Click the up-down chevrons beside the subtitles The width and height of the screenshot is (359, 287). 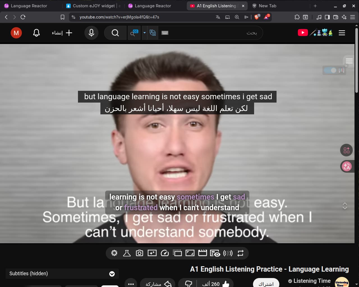[345, 206]
